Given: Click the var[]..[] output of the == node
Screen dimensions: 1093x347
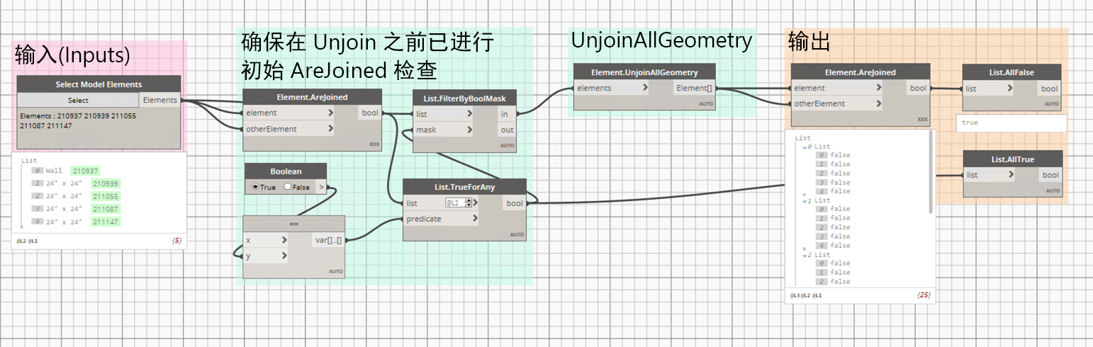Looking at the screenshot, I should tap(328, 240).
